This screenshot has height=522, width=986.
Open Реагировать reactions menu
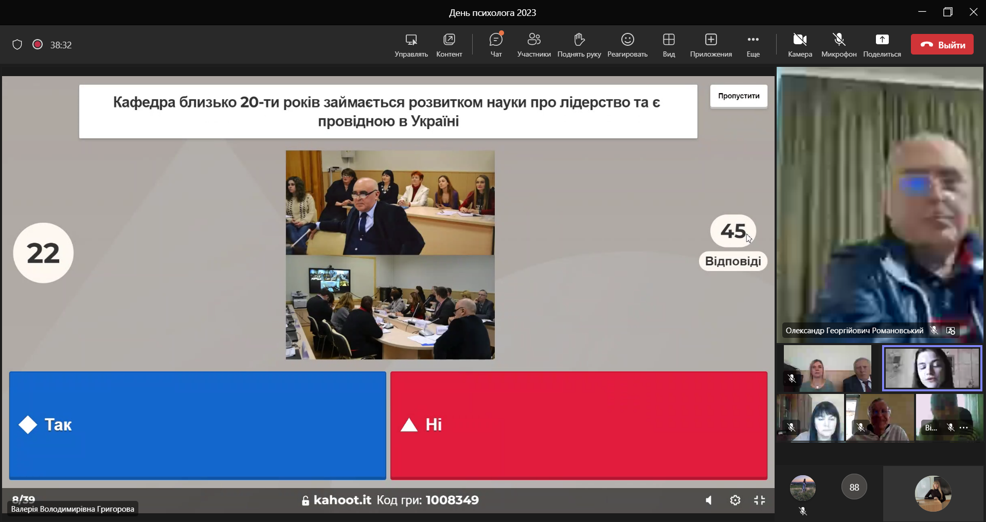pos(628,45)
